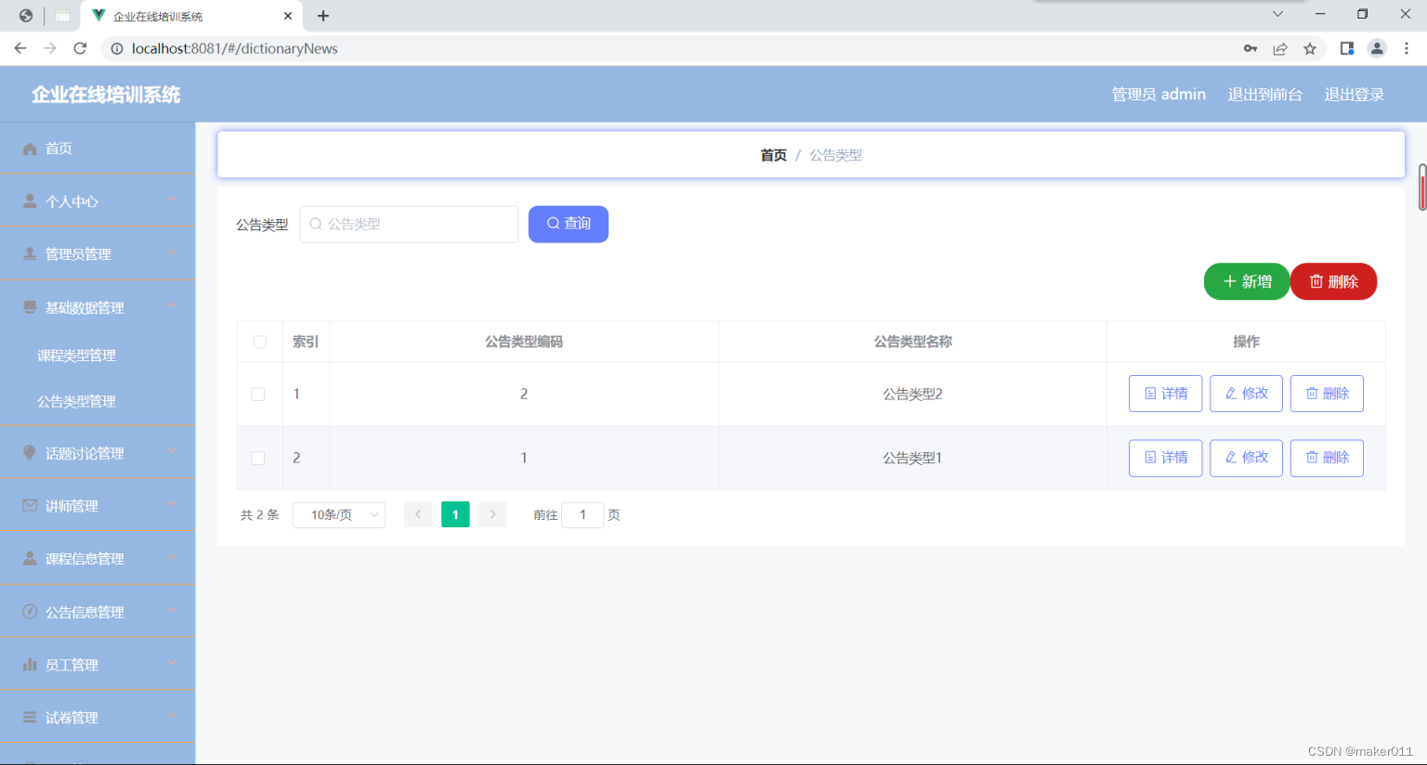The width and height of the screenshot is (1427, 765).
Task: Click the 公告类型编码 column header
Action: pos(524,342)
